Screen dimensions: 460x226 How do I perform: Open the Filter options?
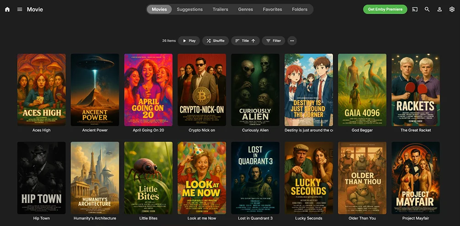(273, 41)
